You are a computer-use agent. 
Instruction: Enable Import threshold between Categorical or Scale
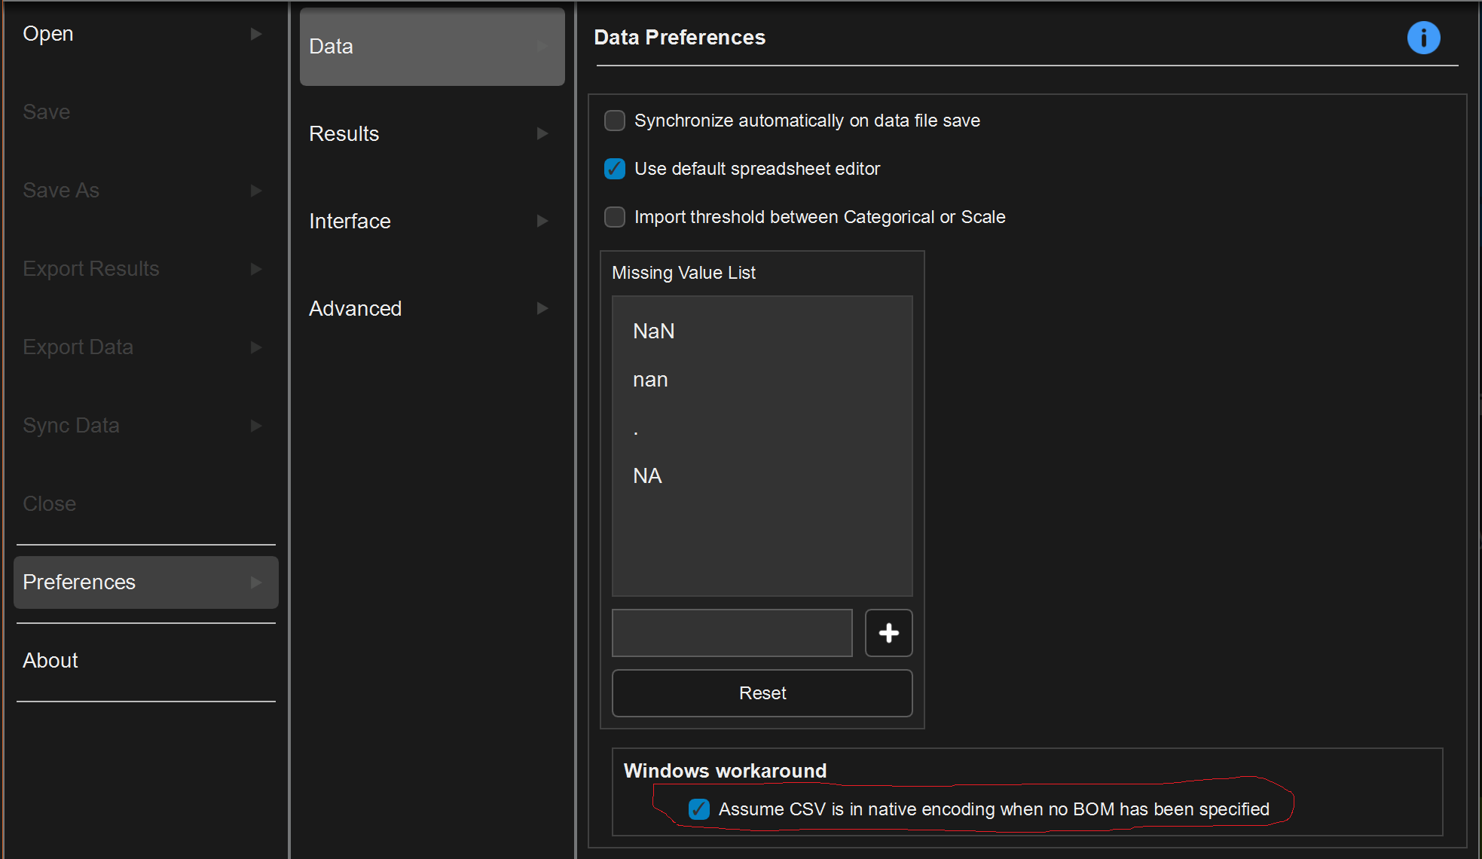615,217
